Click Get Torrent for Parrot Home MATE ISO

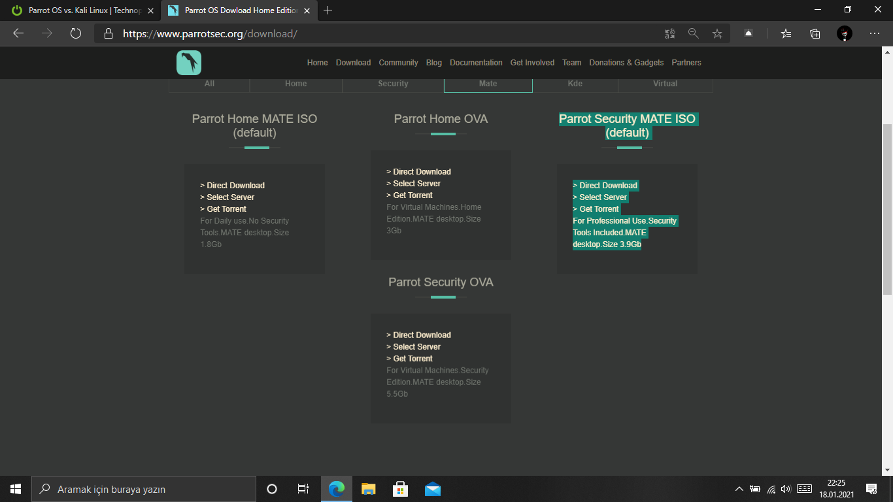224,209
